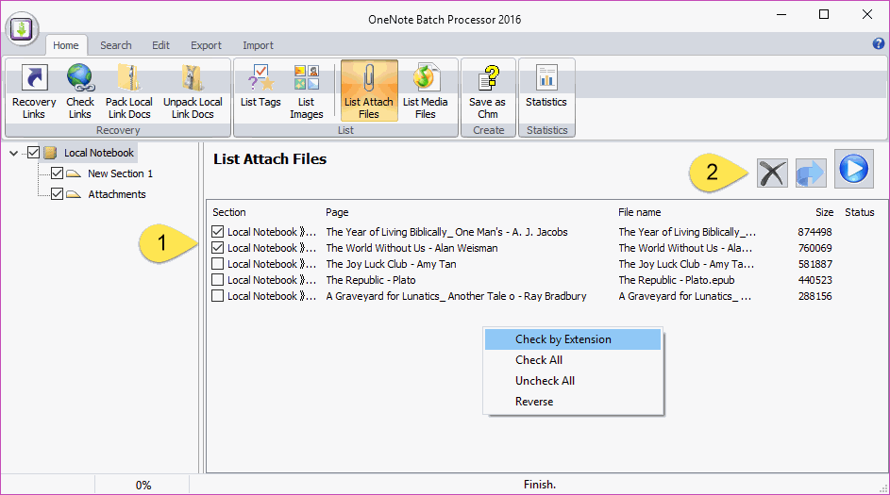Switch to the Export ribbon tab

[x=206, y=45]
